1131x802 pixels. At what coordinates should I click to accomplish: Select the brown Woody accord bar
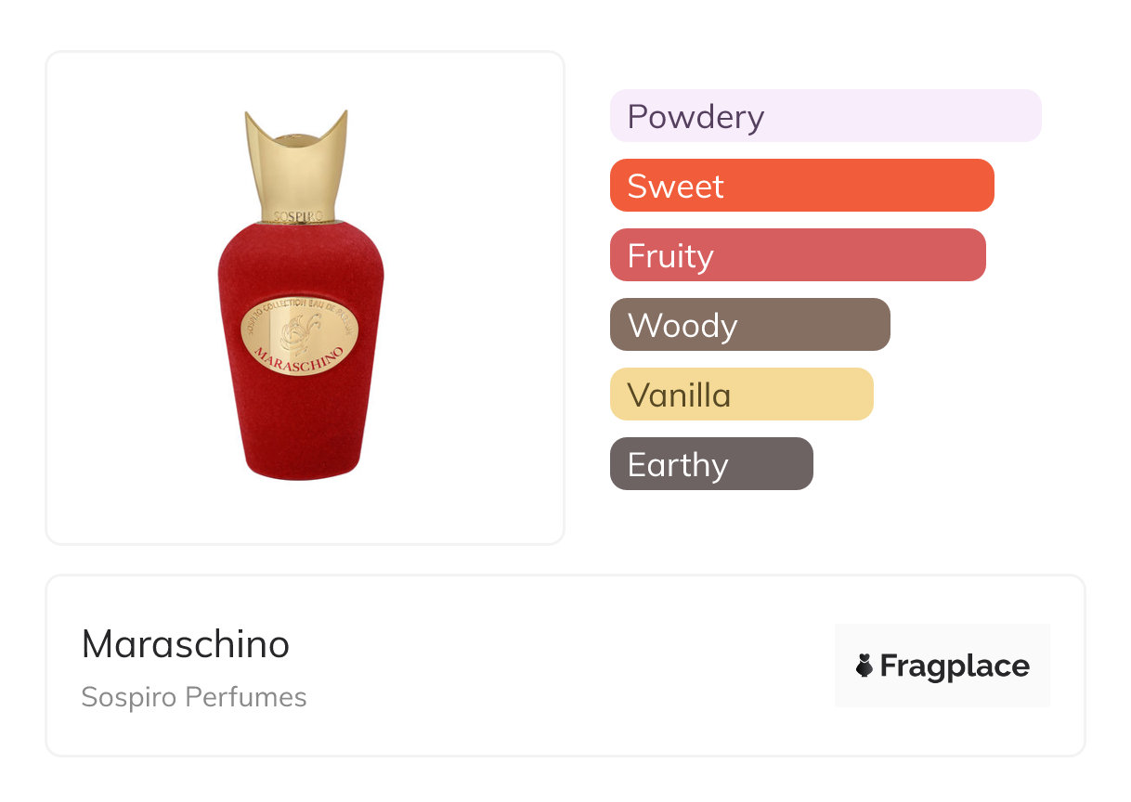coord(749,325)
